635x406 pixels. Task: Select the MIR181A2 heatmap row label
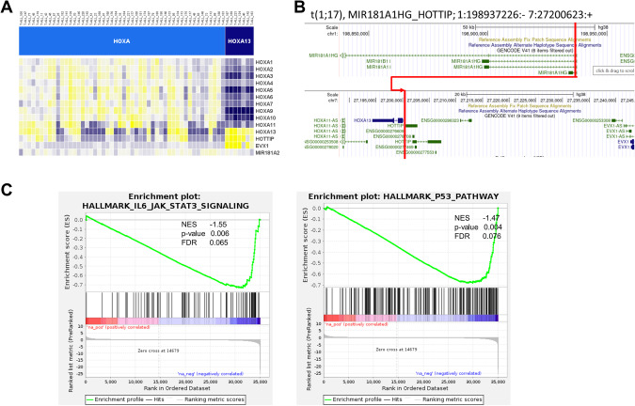tap(267, 153)
